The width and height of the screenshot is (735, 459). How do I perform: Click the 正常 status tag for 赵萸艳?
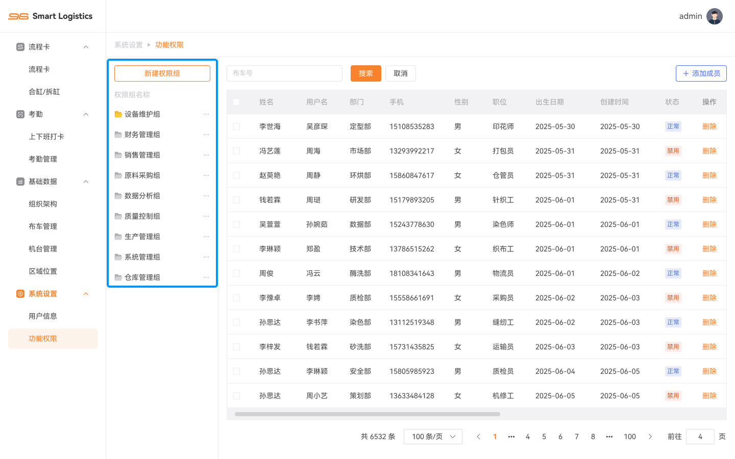click(673, 175)
